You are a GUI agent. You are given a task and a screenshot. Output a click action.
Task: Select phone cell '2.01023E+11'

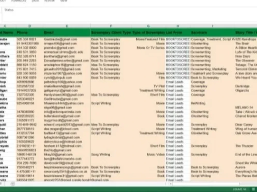click(x=30, y=146)
